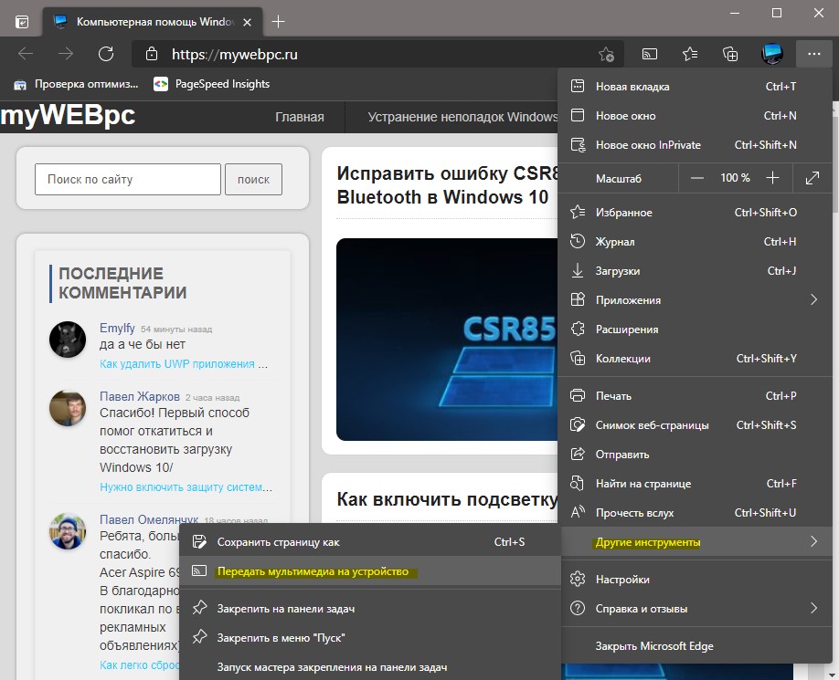
Task: Open Как удалить UWP приложения link
Action: [x=184, y=364]
